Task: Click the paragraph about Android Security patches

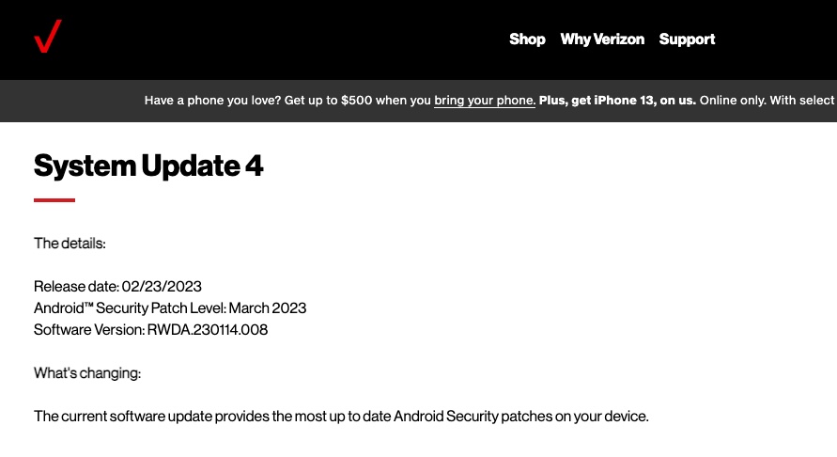Action: [341, 416]
